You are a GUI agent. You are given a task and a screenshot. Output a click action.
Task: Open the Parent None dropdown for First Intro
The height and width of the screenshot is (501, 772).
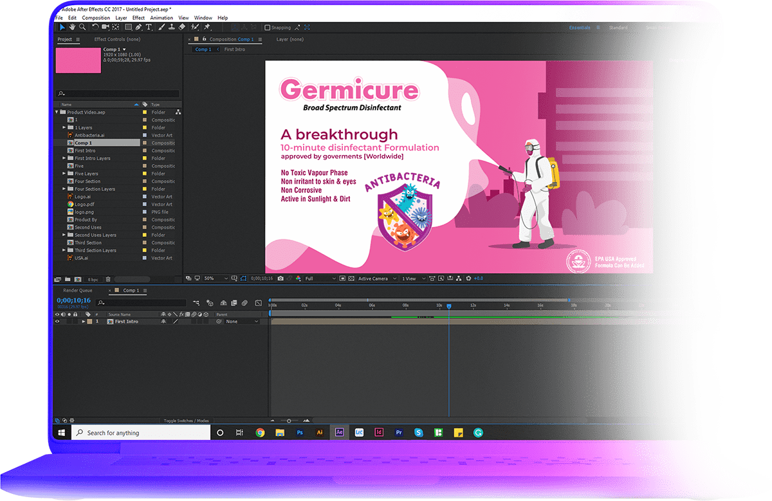coord(242,322)
